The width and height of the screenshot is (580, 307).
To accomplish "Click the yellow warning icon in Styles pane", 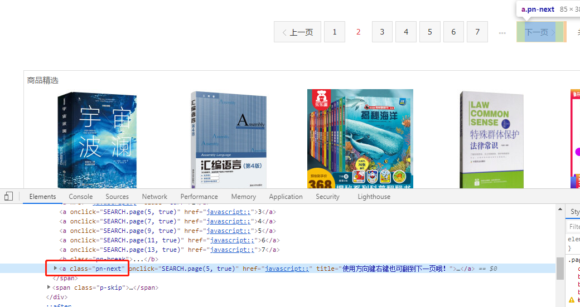I will click(x=572, y=300).
